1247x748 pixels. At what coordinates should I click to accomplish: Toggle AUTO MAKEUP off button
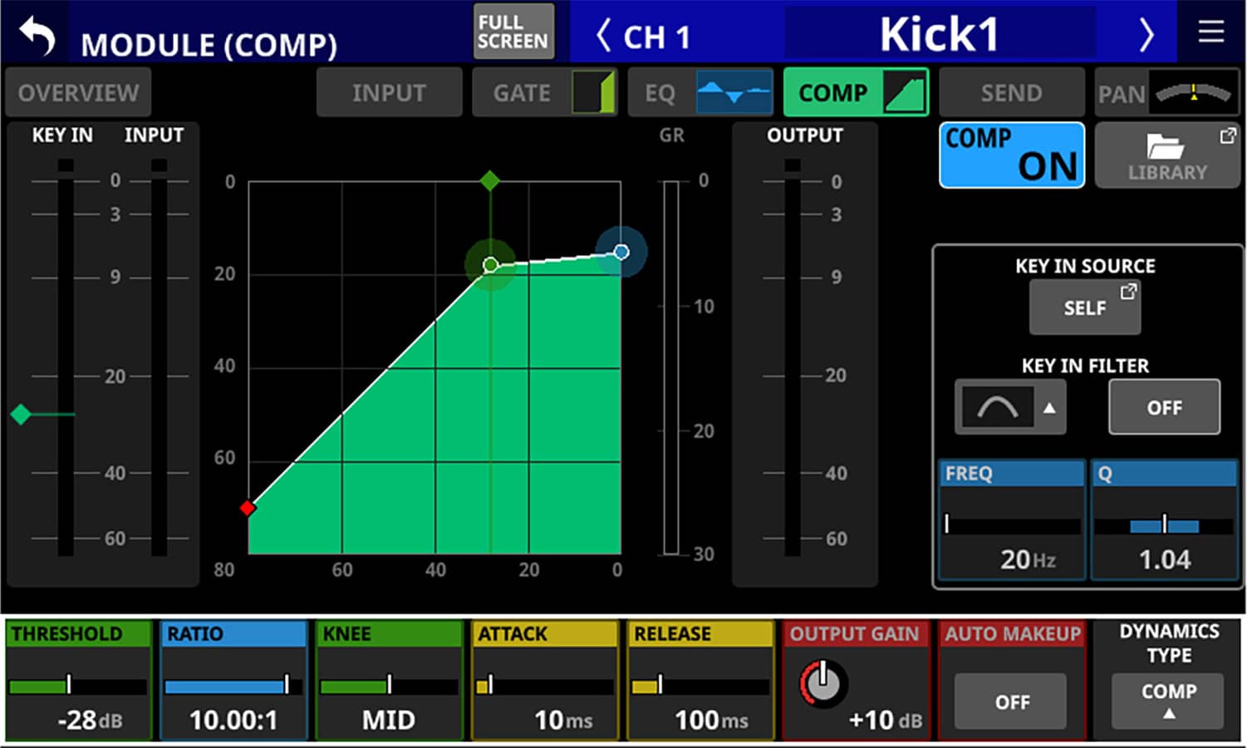pyautogui.click(x=1011, y=701)
